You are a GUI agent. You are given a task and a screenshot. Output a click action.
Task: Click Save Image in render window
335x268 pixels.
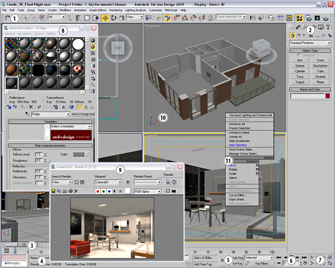point(53,191)
